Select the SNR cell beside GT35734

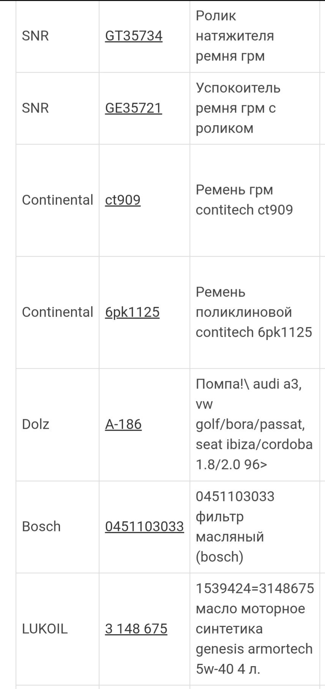[35, 36]
